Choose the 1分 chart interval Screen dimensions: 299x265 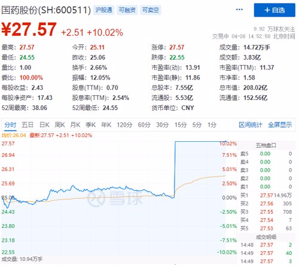(x=212, y=125)
